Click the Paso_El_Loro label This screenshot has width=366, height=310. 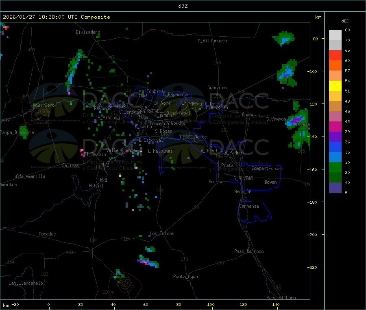click(x=281, y=298)
